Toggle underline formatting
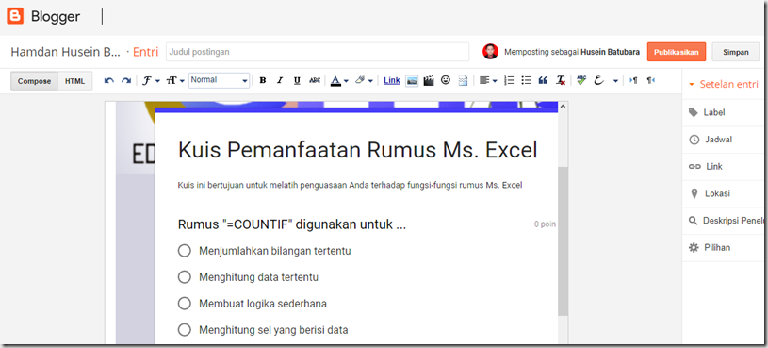Screen dimensions: 768x348 [297, 81]
